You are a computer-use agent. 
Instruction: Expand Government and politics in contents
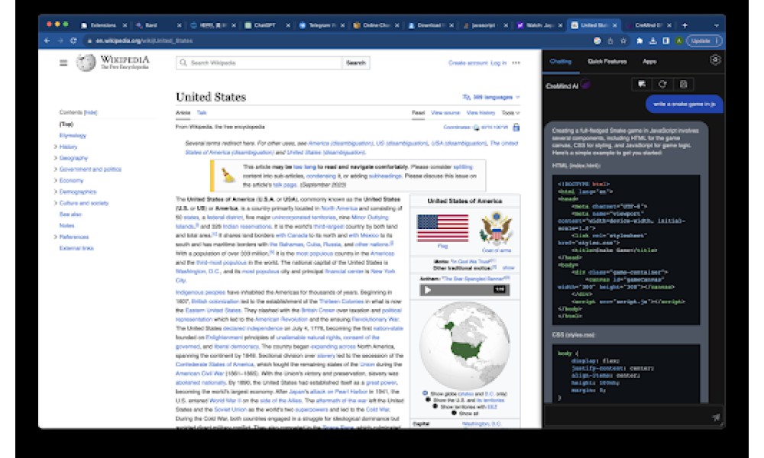pyautogui.click(x=55, y=169)
